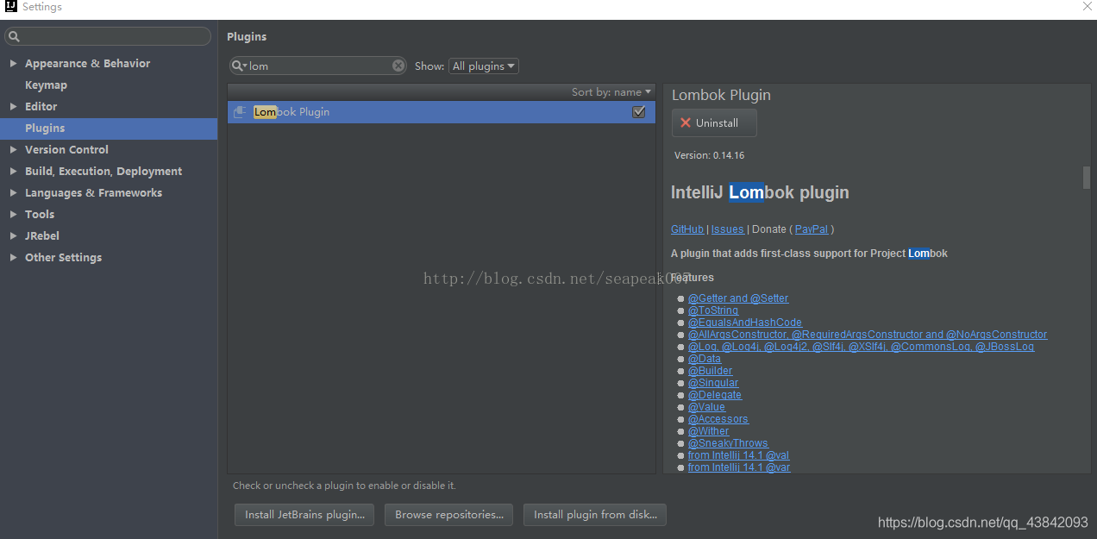Open the @ToString link
Screen dimensions: 1097x539
coord(713,310)
